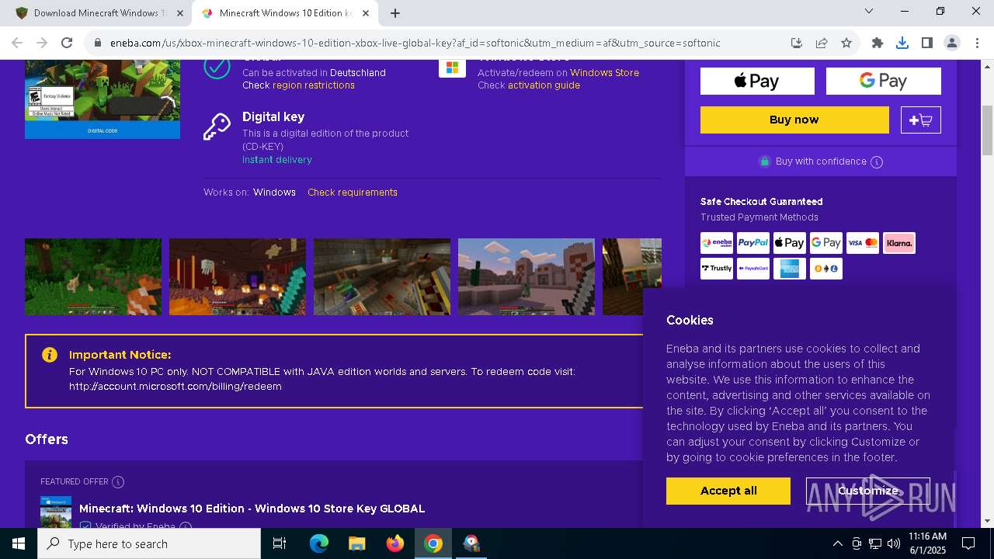Open Chrome three-dot menu
The height and width of the screenshot is (559, 994).
click(976, 43)
